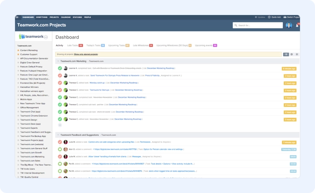Click the 6 minutes ago timestamp badge

coord(289,69)
